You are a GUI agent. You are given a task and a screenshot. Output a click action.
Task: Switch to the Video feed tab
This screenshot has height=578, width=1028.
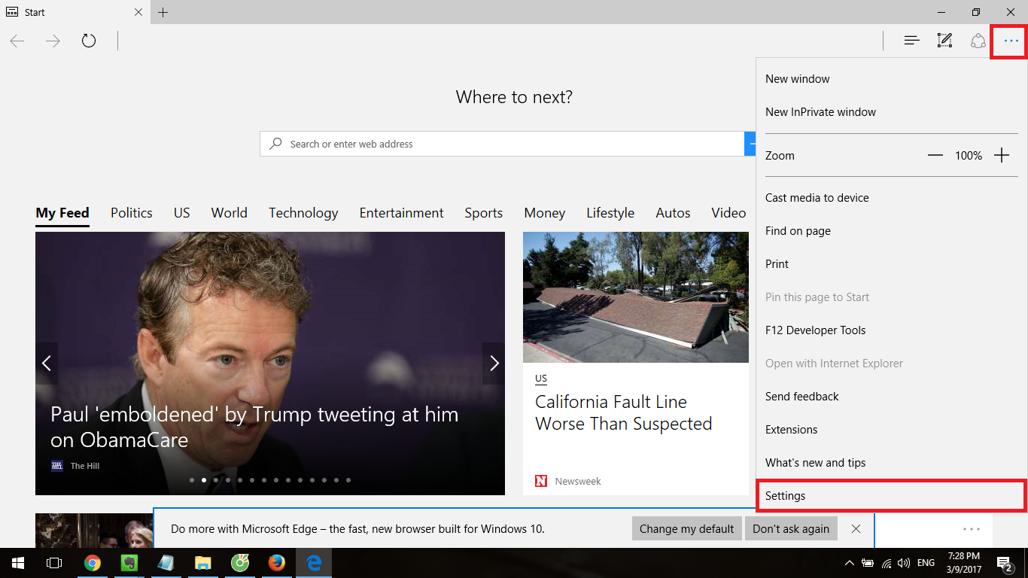tap(728, 213)
